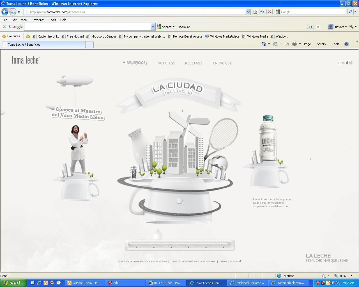359x287 pixels.
Task: Click the horizontal slider bar below the city
Action: pyautogui.click(x=179, y=245)
